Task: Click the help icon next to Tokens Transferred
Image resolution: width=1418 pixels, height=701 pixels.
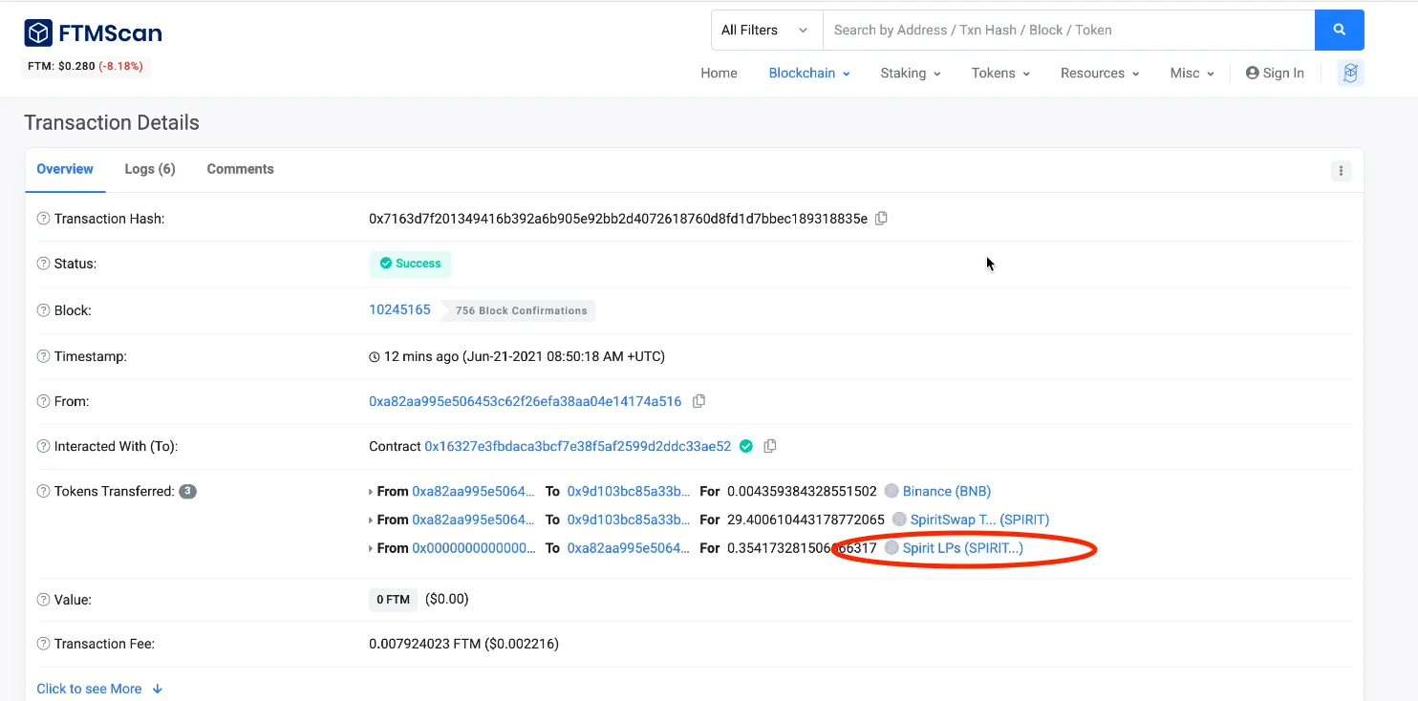Action: (x=43, y=491)
